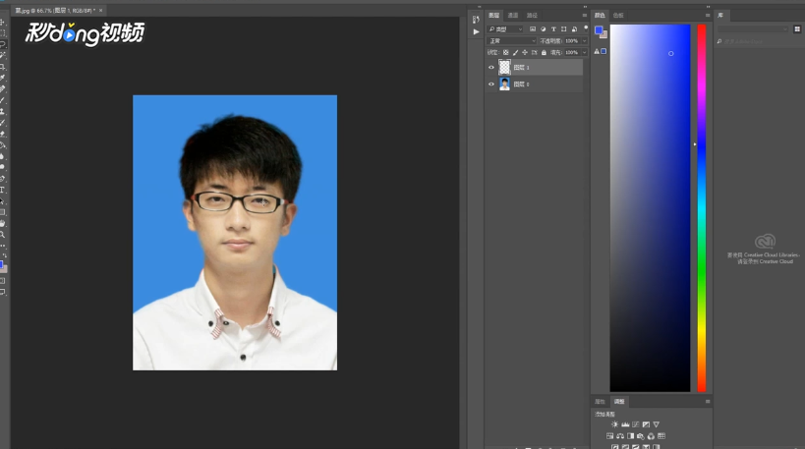
Task: Filter layers by smart objects icon
Action: click(574, 29)
